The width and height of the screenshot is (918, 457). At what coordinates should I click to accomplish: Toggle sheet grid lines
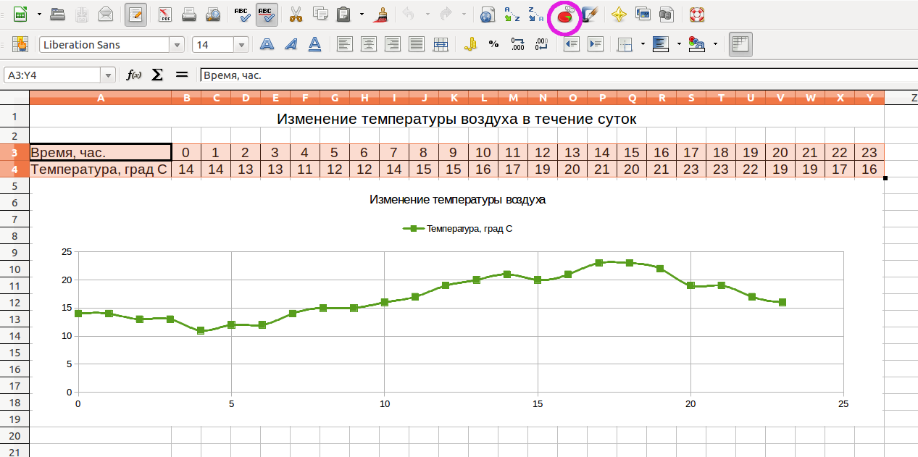click(740, 44)
